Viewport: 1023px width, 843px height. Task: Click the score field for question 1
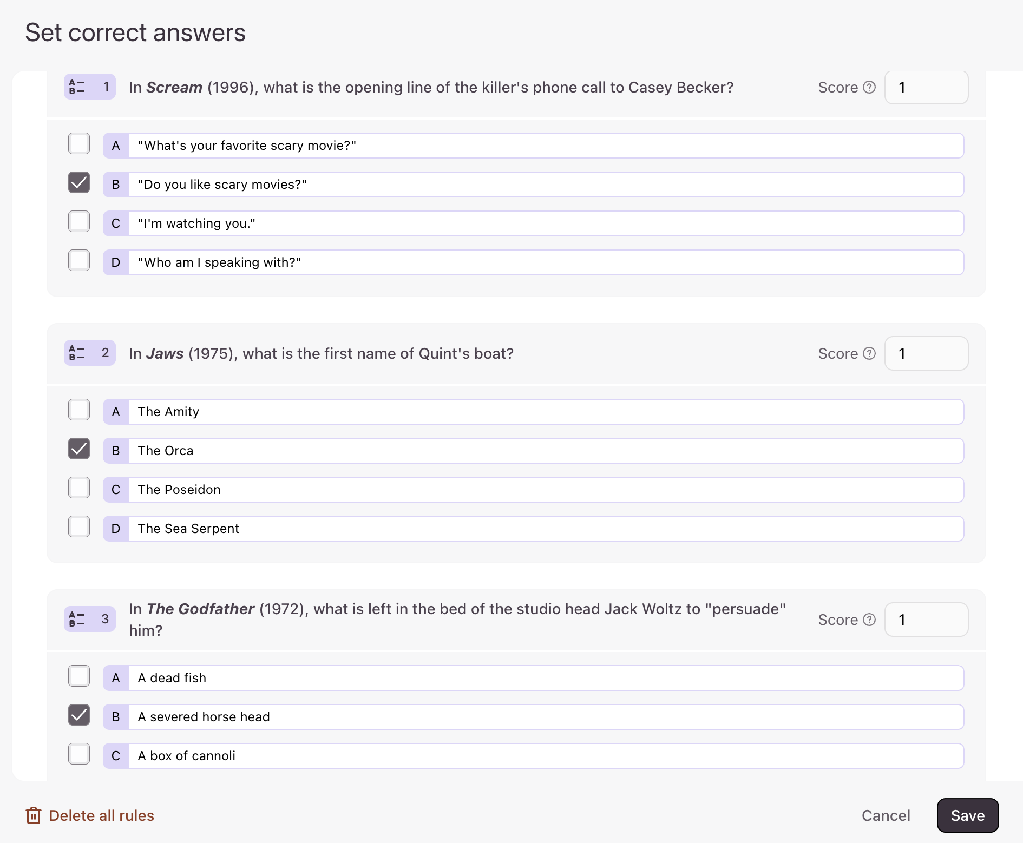(x=926, y=87)
